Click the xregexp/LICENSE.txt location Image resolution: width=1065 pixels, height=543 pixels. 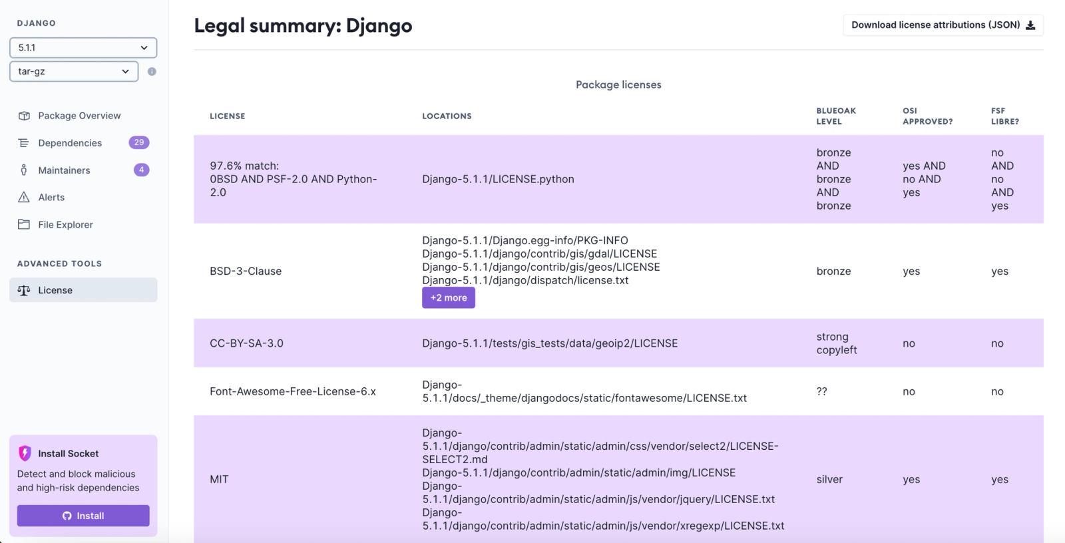[x=603, y=519]
